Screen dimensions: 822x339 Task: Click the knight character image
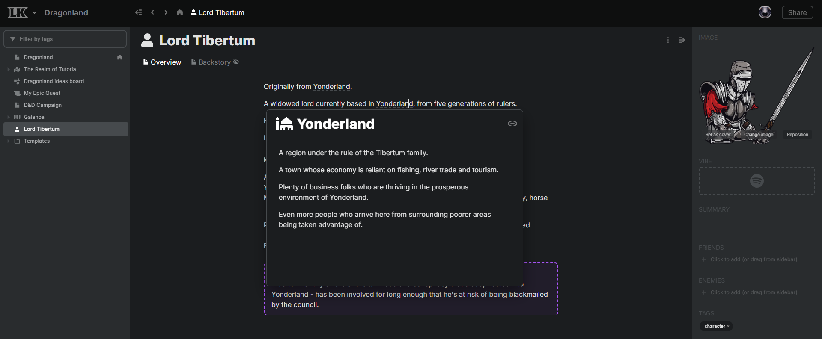pyautogui.click(x=757, y=95)
